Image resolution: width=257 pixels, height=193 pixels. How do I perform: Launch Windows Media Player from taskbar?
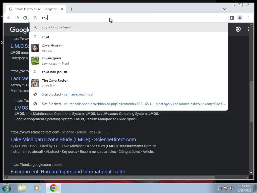tap(37, 188)
